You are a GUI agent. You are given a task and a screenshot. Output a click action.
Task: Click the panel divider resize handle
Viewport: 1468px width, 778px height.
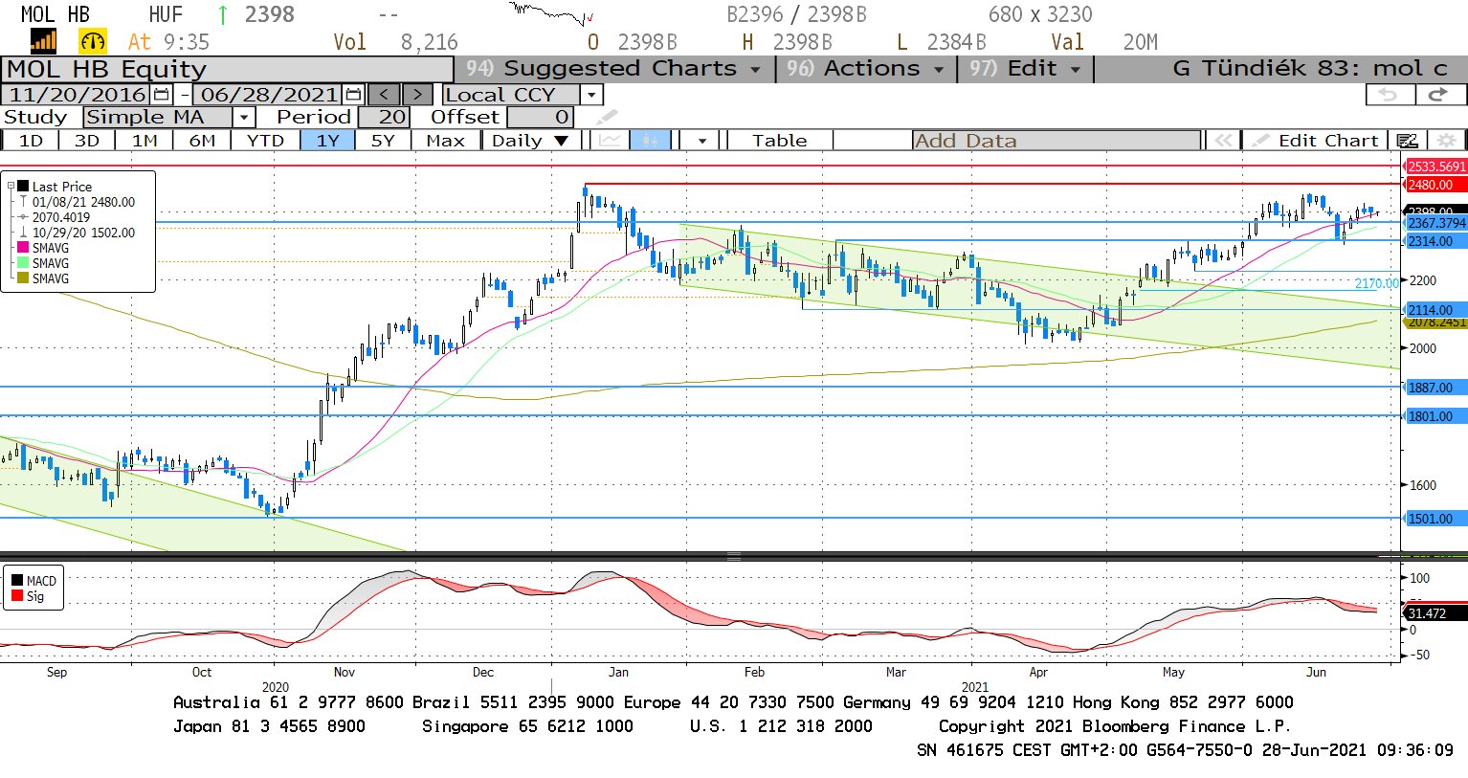point(734,556)
